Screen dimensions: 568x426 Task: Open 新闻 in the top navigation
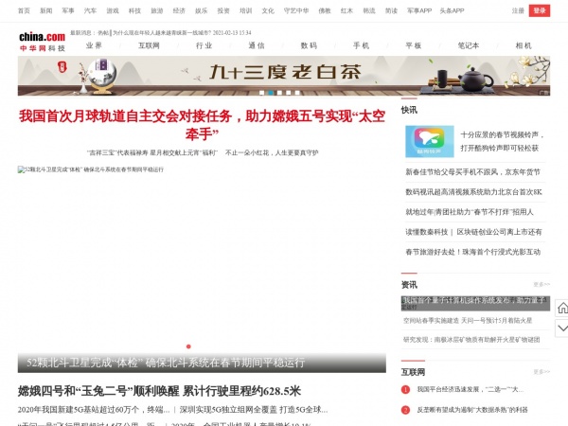46,10
